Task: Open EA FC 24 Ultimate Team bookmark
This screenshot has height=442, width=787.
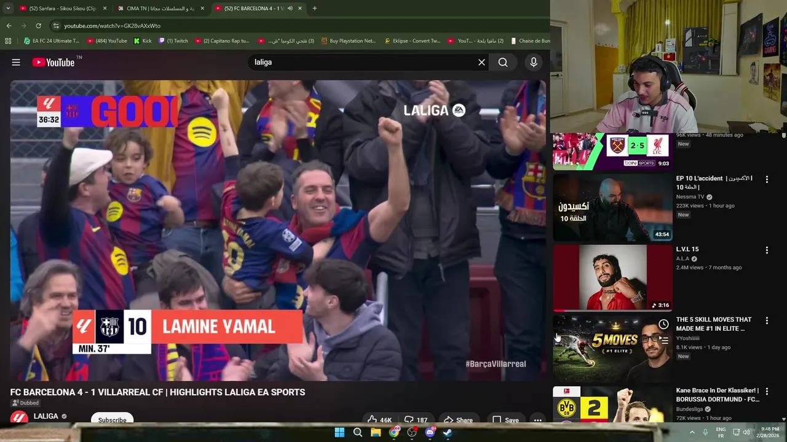Action: tap(52, 41)
